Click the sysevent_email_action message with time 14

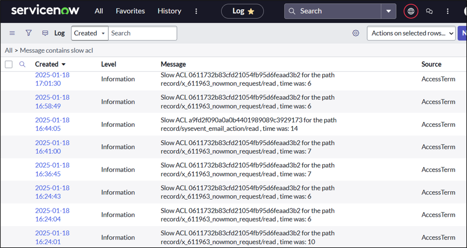coord(248,124)
